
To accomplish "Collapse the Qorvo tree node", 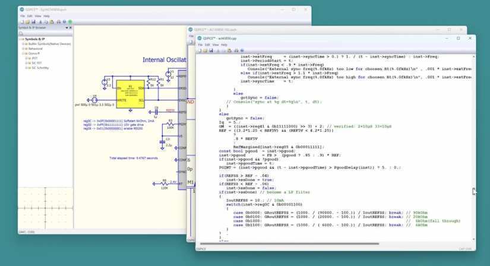I will 22,53.
